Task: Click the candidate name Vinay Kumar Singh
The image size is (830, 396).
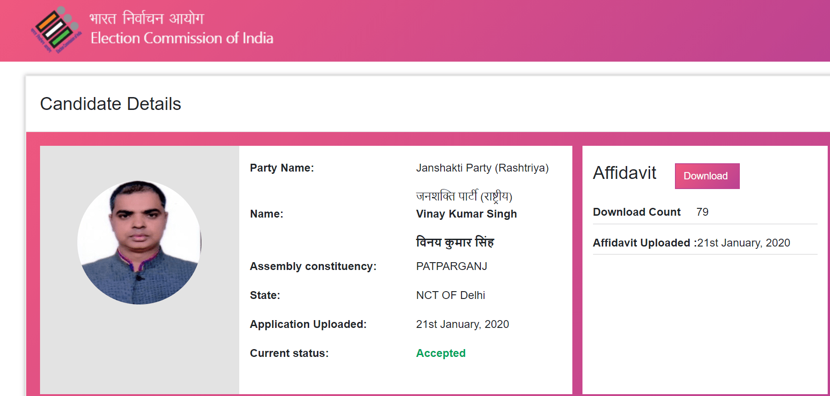Action: tap(467, 214)
